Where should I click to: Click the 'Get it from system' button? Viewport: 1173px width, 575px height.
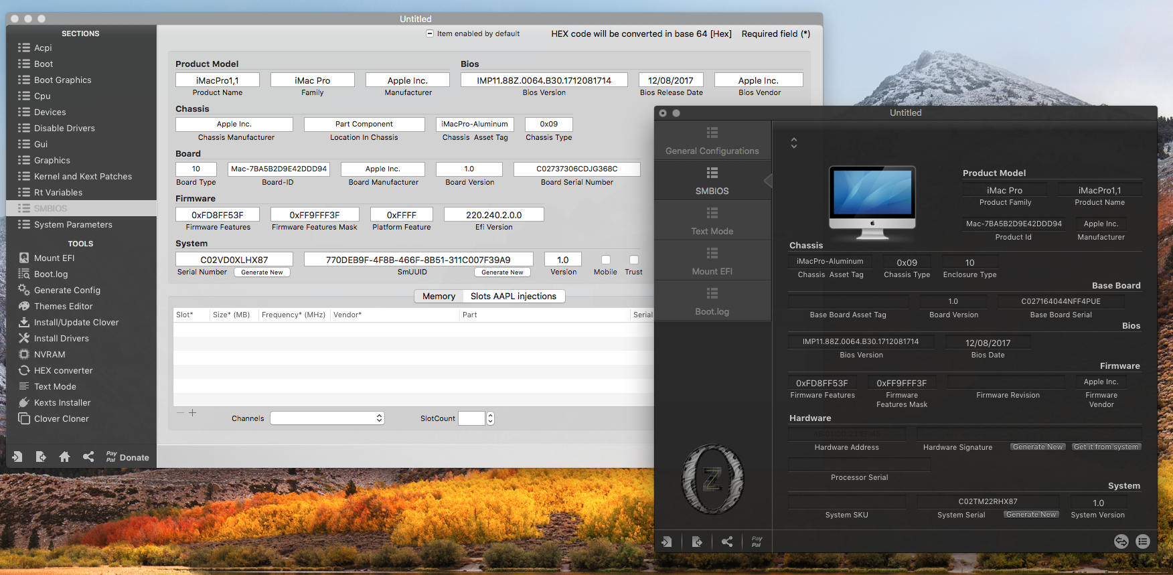point(1105,447)
